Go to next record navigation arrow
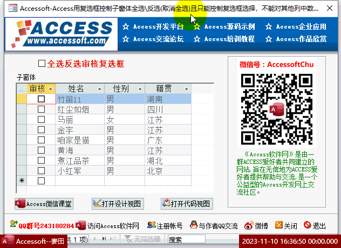Viewport: 341px width, 248px height. [x=95, y=239]
